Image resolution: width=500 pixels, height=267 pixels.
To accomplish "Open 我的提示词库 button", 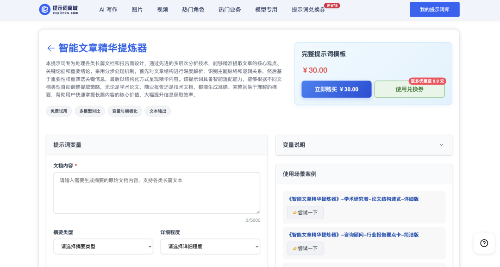I will click(435, 10).
